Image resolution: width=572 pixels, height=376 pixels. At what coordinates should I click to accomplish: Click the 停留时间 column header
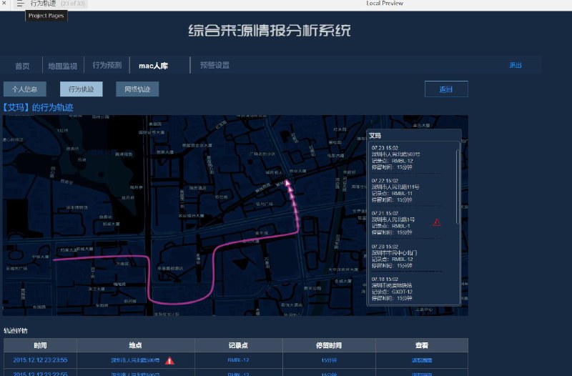(329, 345)
